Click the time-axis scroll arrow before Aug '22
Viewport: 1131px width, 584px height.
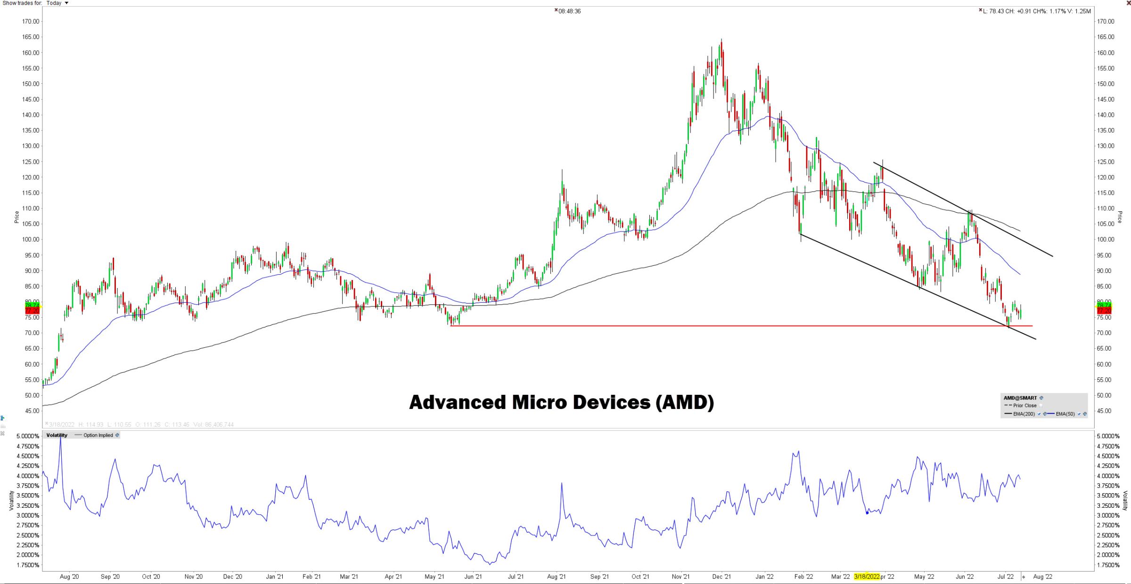(1024, 576)
